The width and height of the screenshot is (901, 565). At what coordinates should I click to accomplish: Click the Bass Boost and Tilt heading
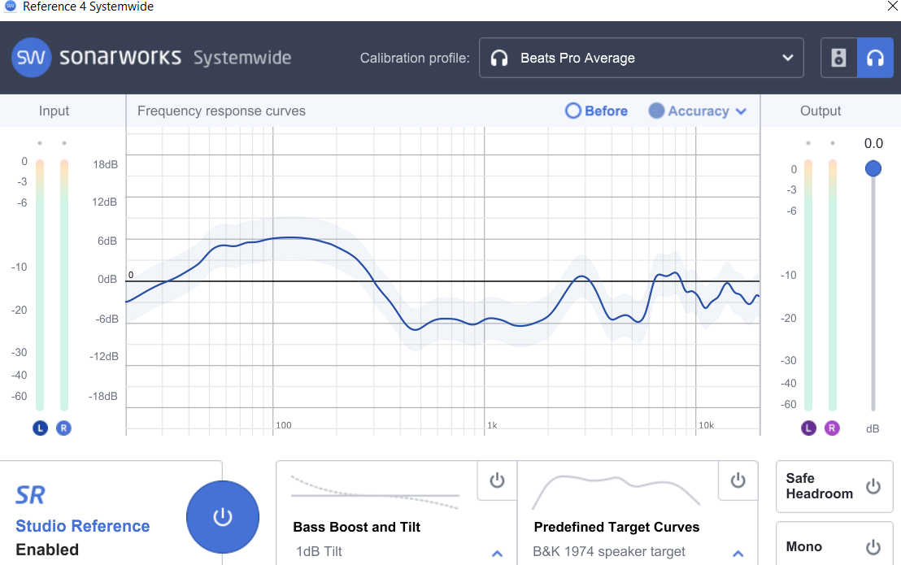click(x=357, y=527)
